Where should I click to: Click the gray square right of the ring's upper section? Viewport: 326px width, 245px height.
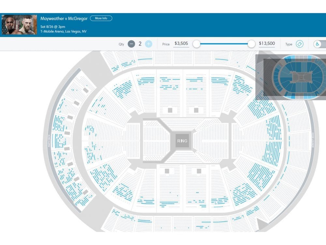196,110
